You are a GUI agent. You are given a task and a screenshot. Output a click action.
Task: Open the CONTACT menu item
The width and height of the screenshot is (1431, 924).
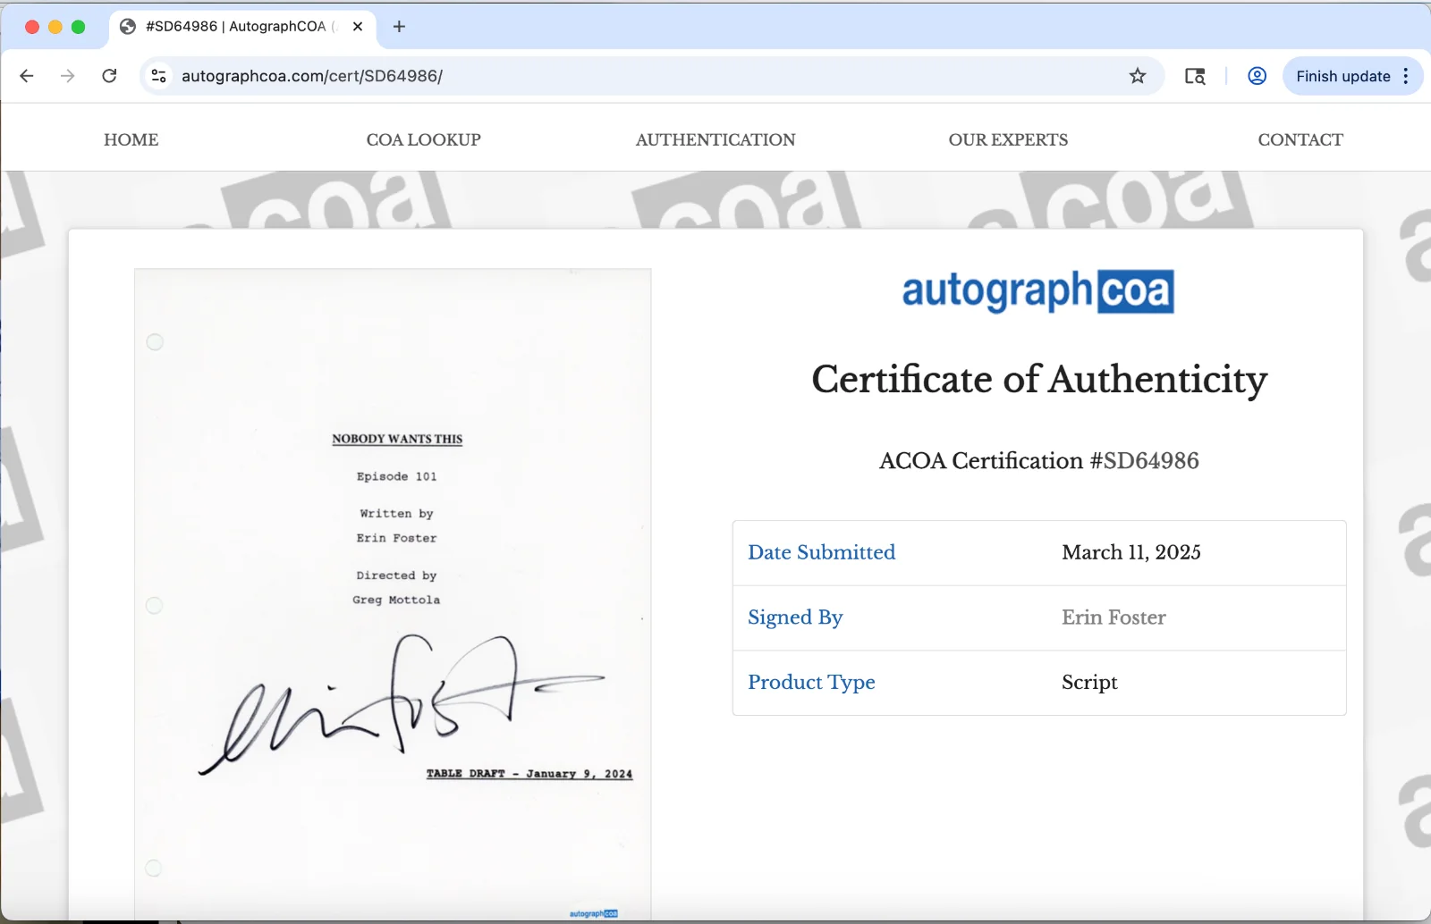(1300, 139)
